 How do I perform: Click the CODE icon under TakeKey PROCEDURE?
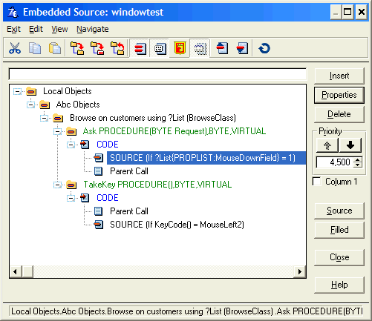click(x=85, y=198)
